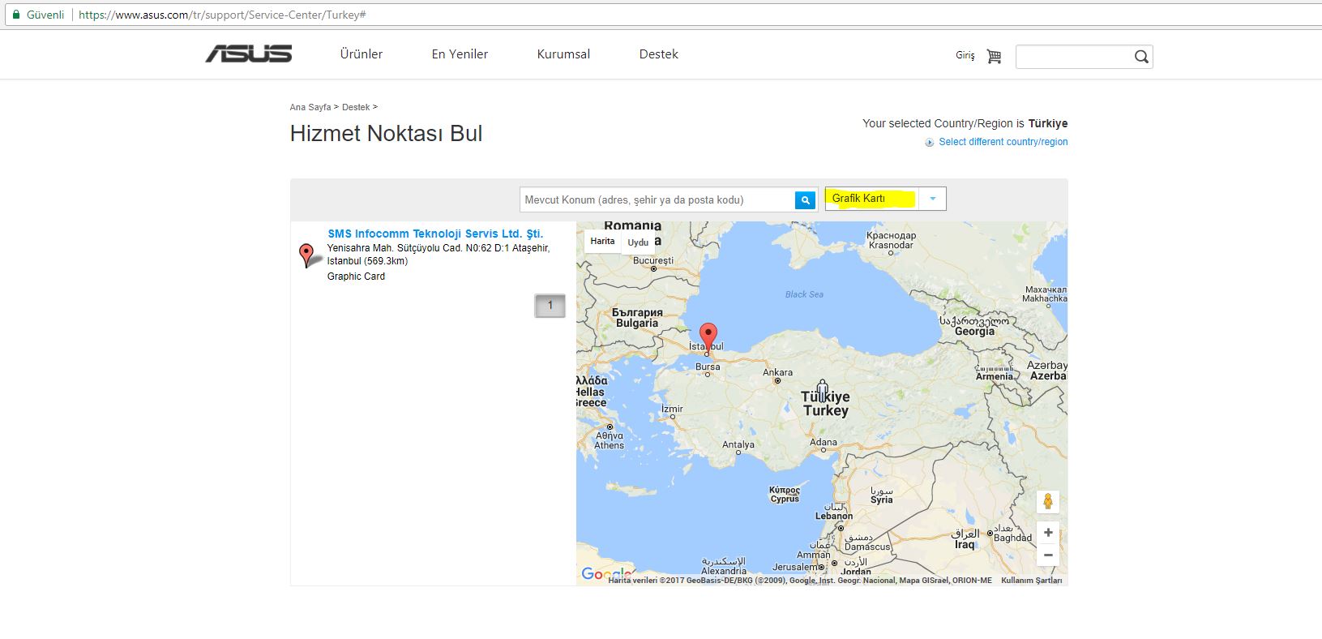Click the dropdown arrow of product selector
1322x639 pixels.
pos(932,199)
